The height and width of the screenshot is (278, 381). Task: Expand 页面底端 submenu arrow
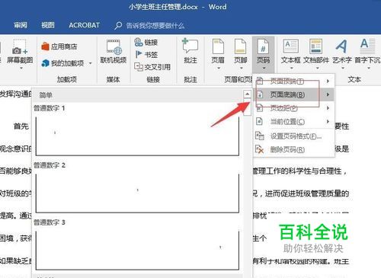point(328,94)
